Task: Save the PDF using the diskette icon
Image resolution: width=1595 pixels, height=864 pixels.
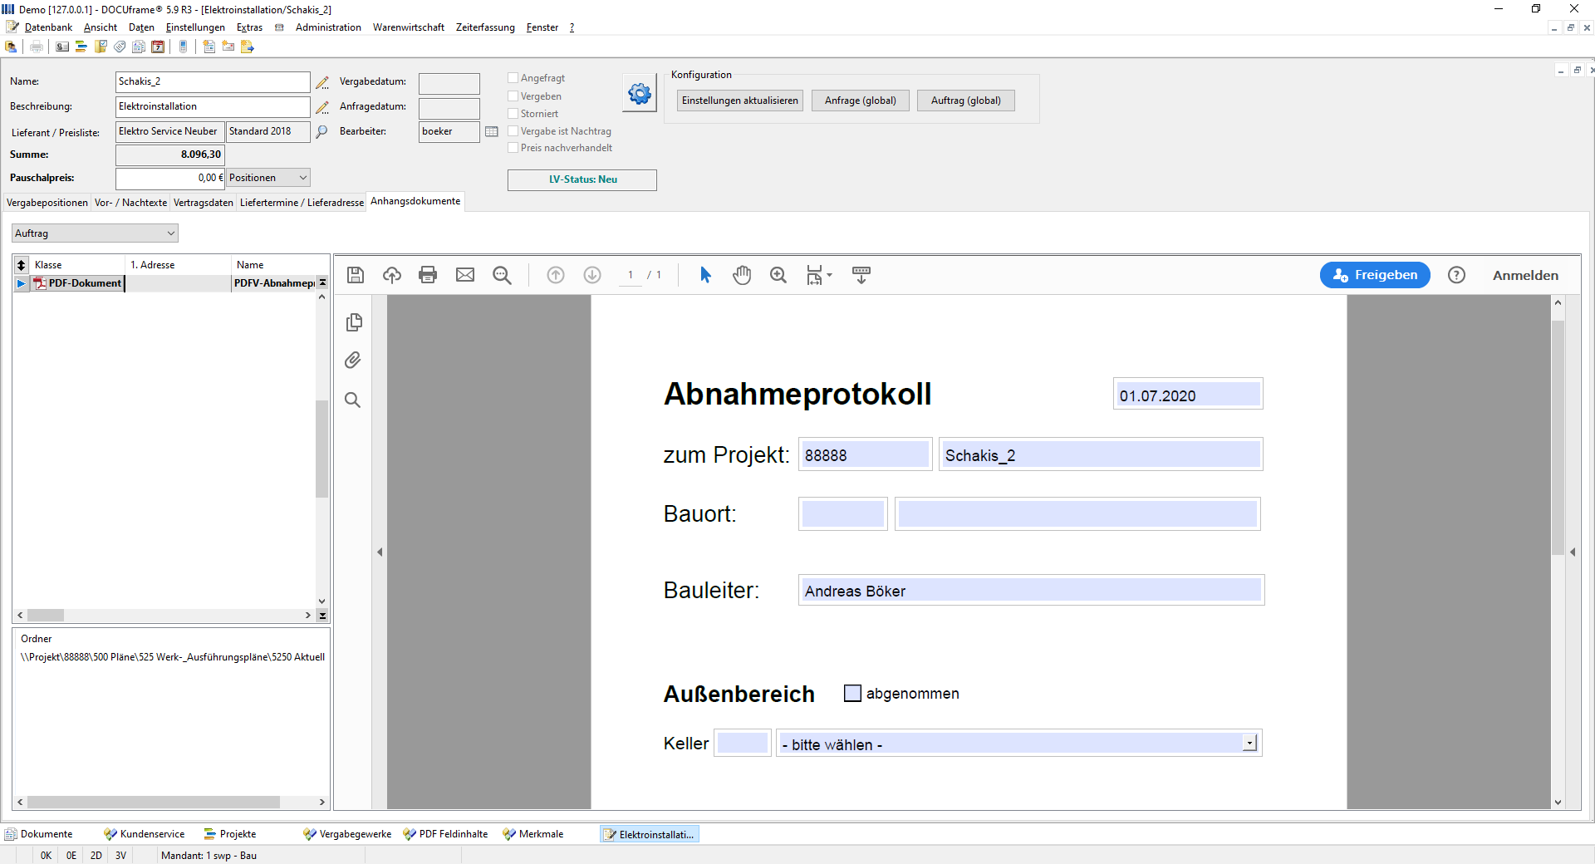Action: click(356, 275)
